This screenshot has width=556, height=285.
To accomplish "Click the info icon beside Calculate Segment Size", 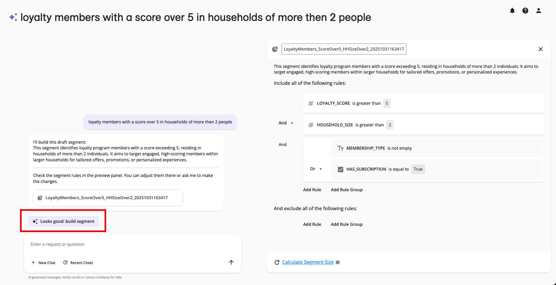I will [338, 262].
